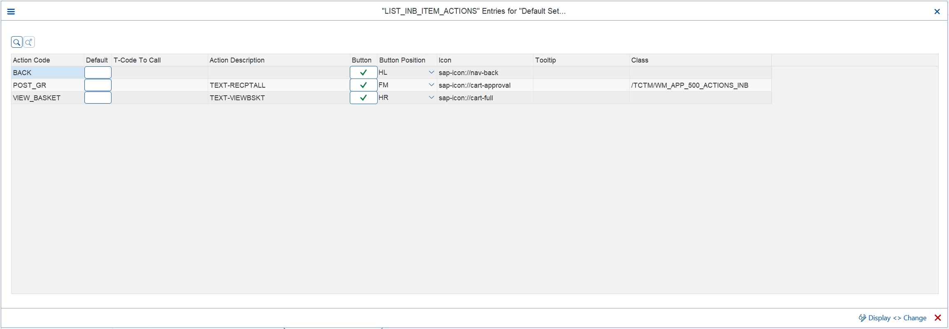949x329 pixels.
Task: Select the /TCTM/WM_APP_500_ACTIONS_INB class cell
Action: [690, 85]
